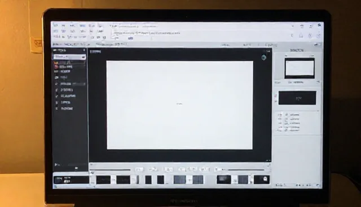
Task: Click the checkmark icon in the dark sidebar list
Action: click(56, 96)
